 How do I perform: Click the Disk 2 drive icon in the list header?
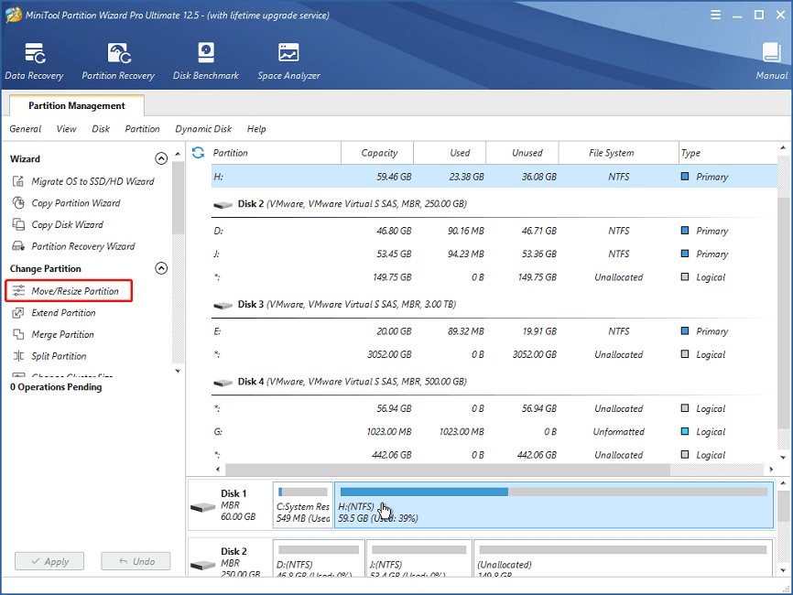point(223,205)
